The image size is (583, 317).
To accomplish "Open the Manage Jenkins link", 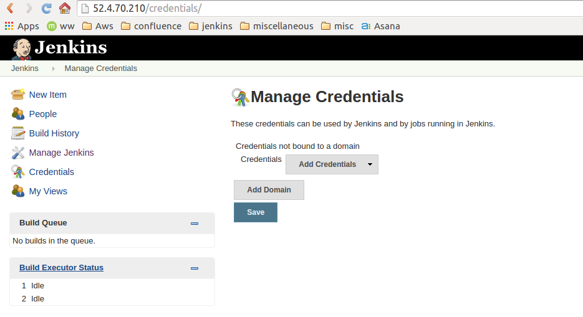I will point(61,153).
